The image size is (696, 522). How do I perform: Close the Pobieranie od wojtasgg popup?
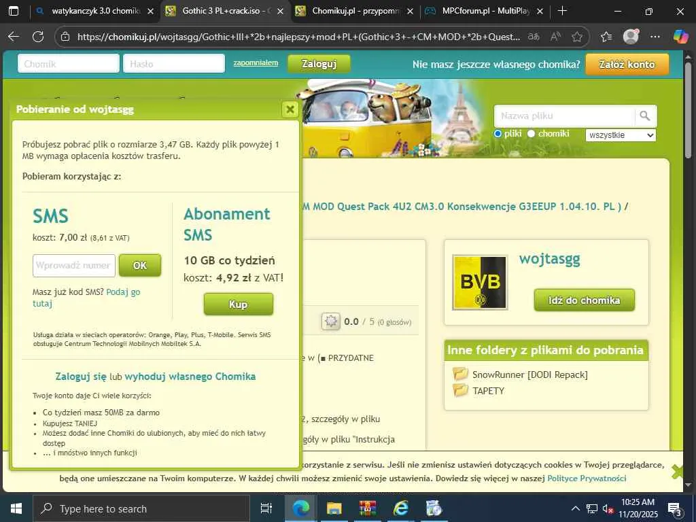point(290,109)
